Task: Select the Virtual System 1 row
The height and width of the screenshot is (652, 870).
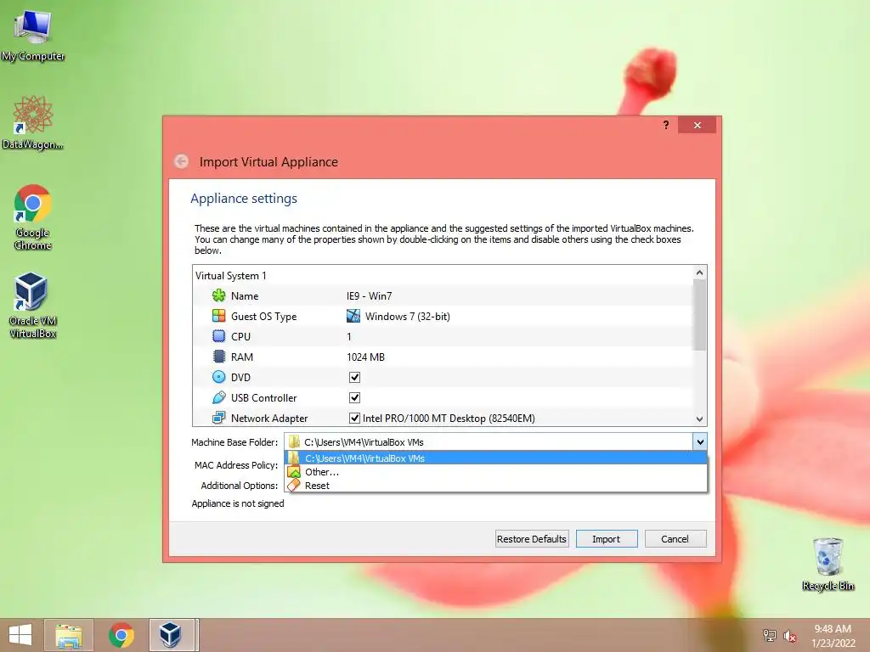Action: 443,276
